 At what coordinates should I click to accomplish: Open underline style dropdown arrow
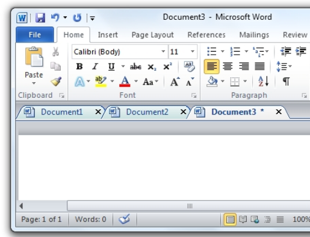pyautogui.click(x=123, y=66)
